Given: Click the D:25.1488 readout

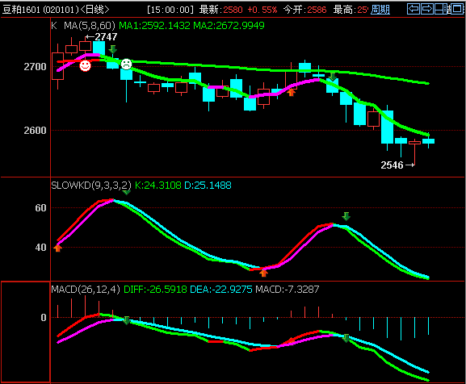Looking at the screenshot, I should pyautogui.click(x=208, y=186).
